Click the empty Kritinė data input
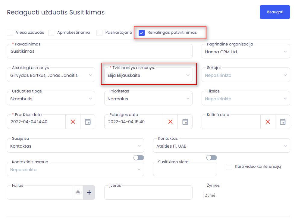The height and width of the screenshot is (222, 295). (x=231, y=122)
